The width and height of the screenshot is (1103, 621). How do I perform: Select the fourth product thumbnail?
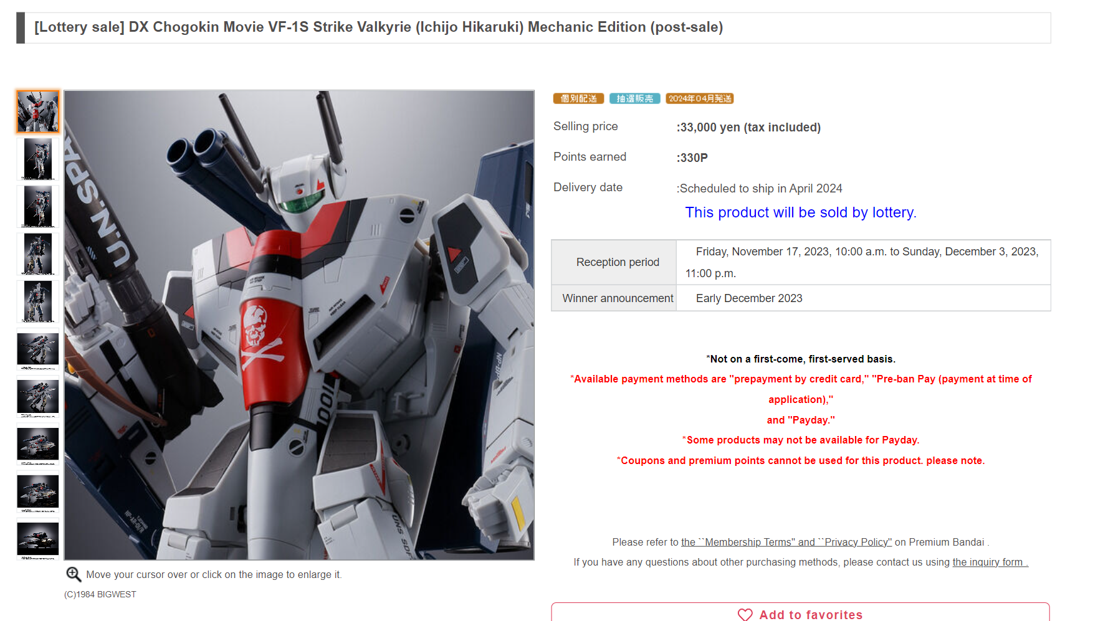(38, 254)
